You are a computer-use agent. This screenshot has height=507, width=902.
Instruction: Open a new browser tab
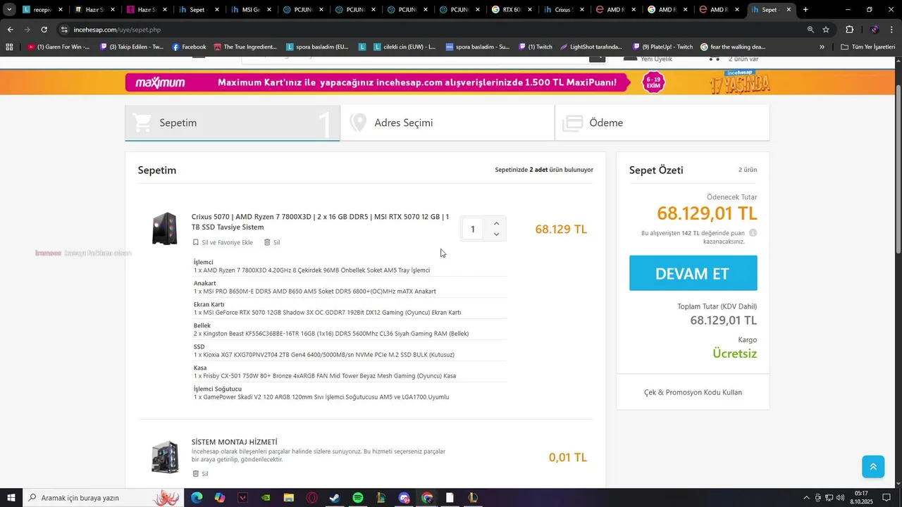(x=805, y=10)
